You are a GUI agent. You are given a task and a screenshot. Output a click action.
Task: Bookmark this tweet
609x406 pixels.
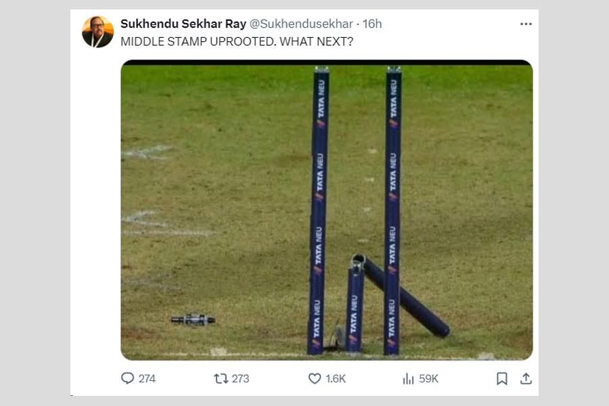[501, 379]
